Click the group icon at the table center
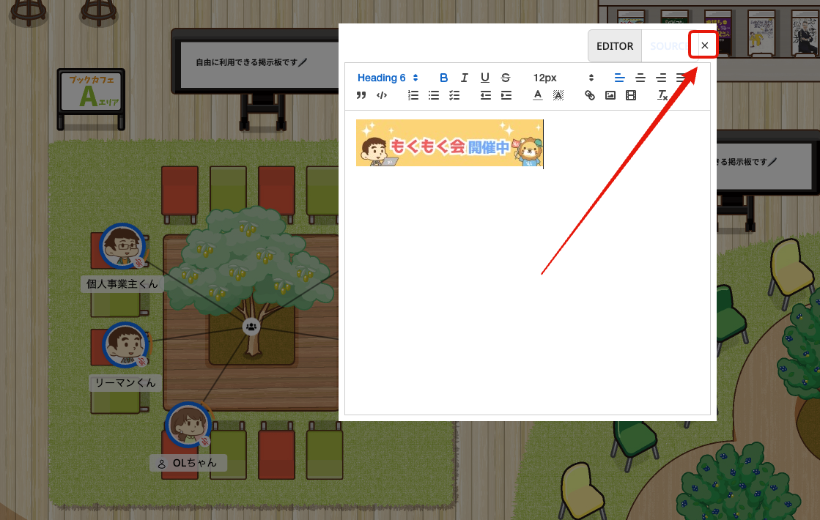 tap(251, 327)
